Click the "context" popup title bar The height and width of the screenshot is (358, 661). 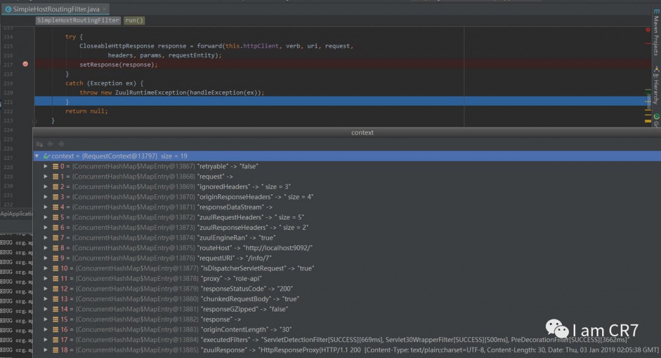pos(346,132)
